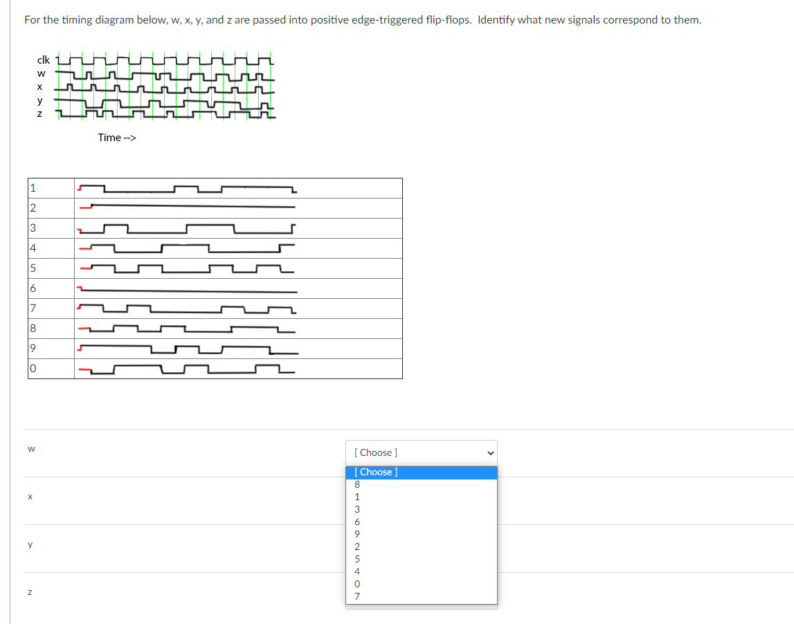Select option 8 from the open dropdown
This screenshot has height=624, width=794.
[357, 484]
